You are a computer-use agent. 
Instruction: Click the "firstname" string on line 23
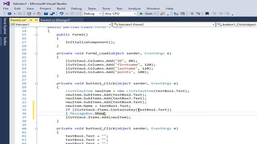[x=127, y=65]
